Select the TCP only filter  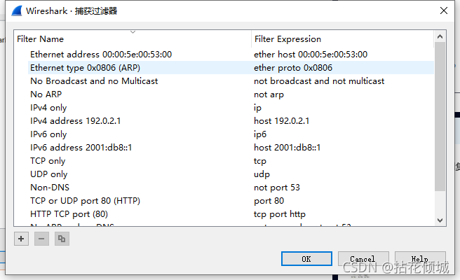48,161
